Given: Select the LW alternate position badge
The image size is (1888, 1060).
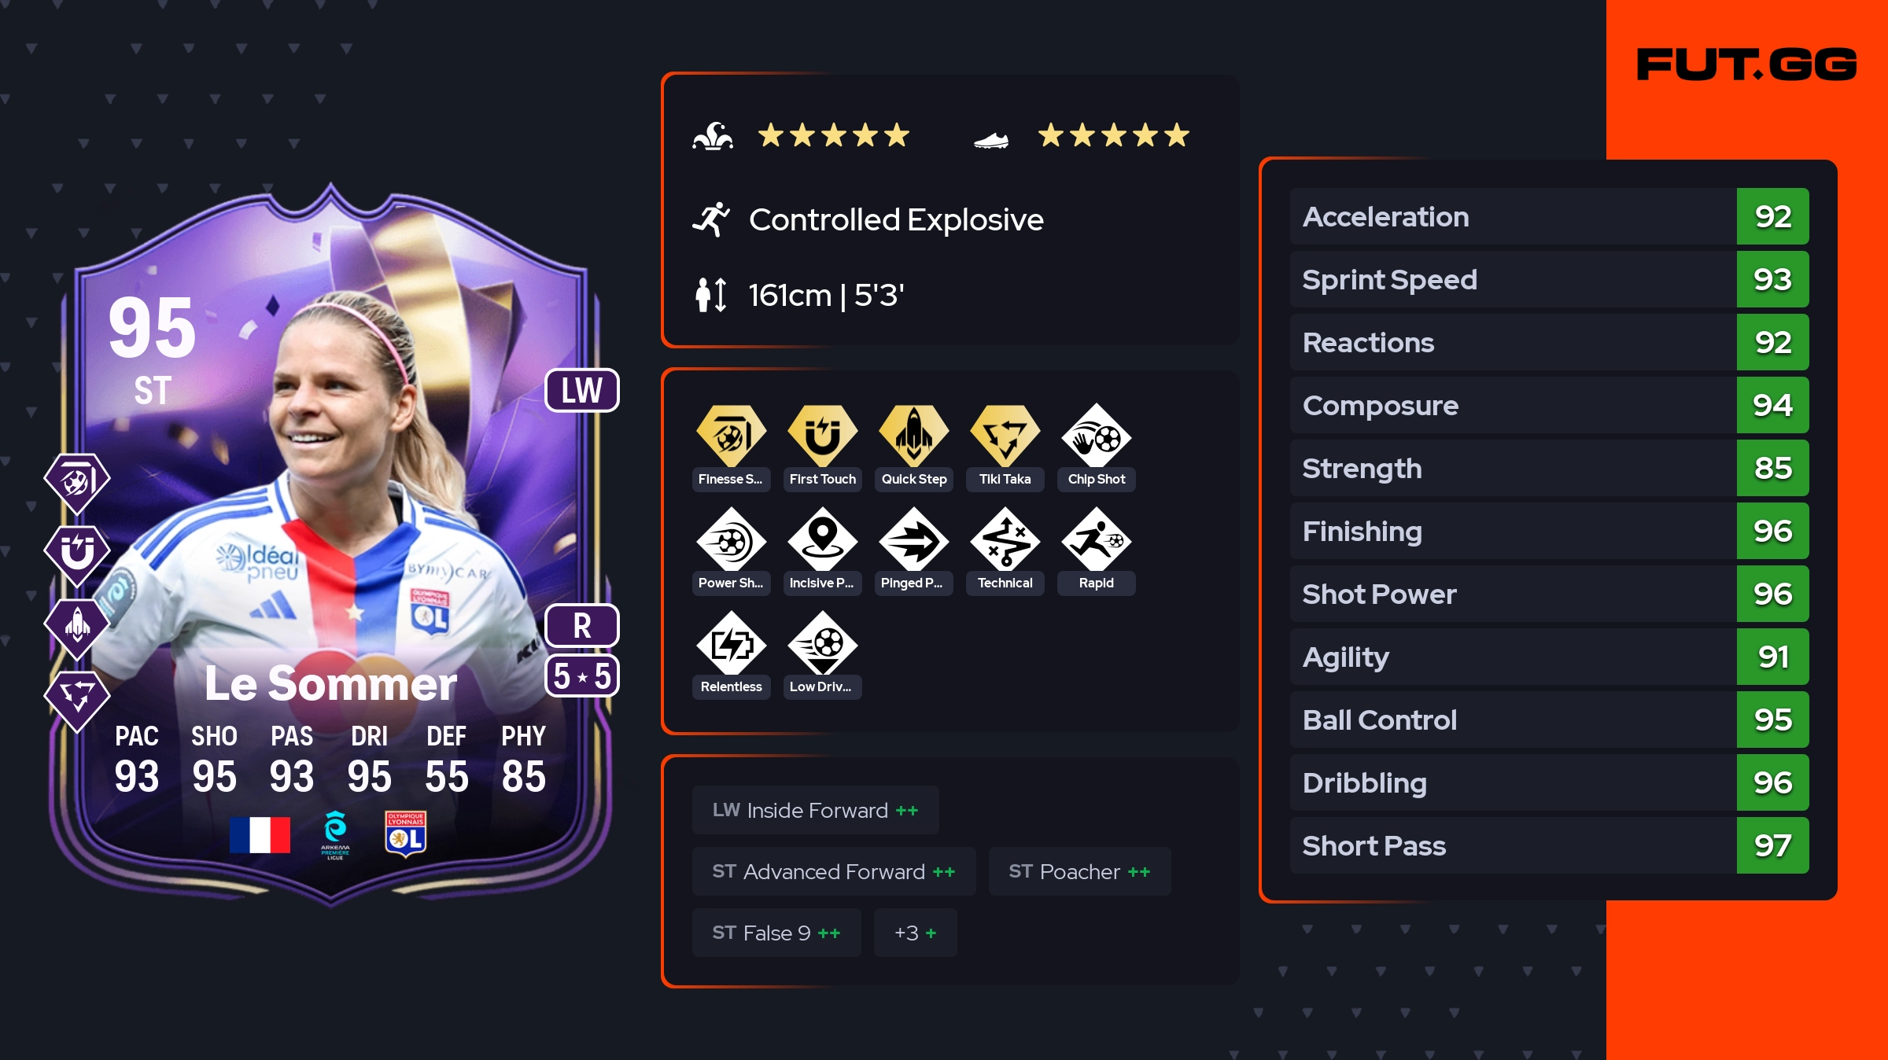Looking at the screenshot, I should pos(582,390).
